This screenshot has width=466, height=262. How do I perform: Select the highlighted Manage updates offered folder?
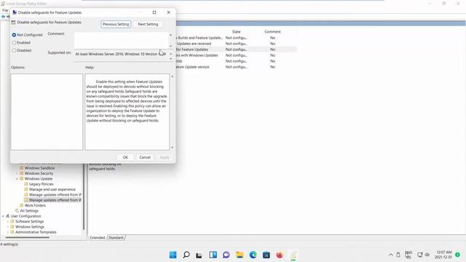(55, 200)
